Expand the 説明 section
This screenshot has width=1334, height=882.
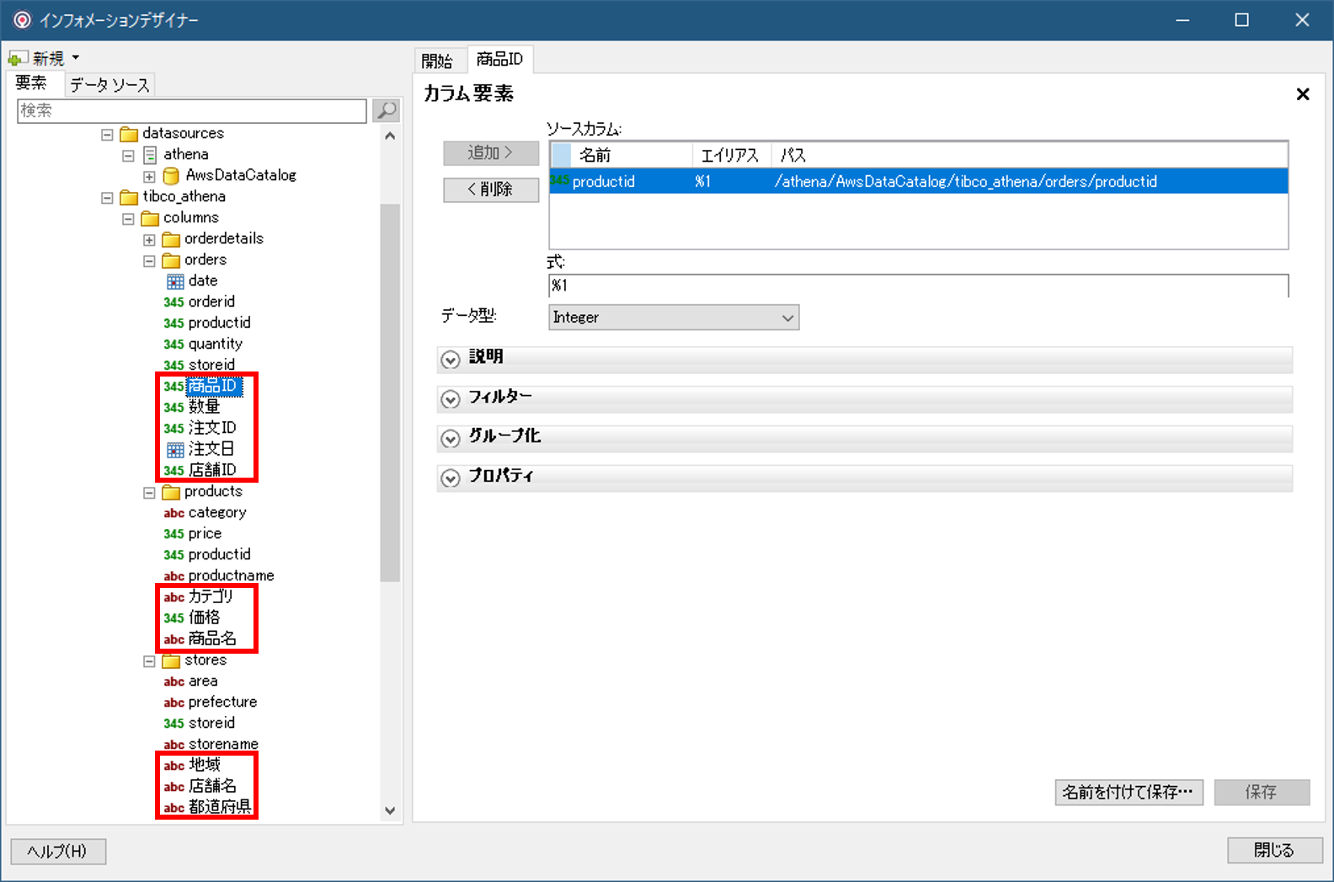click(451, 360)
